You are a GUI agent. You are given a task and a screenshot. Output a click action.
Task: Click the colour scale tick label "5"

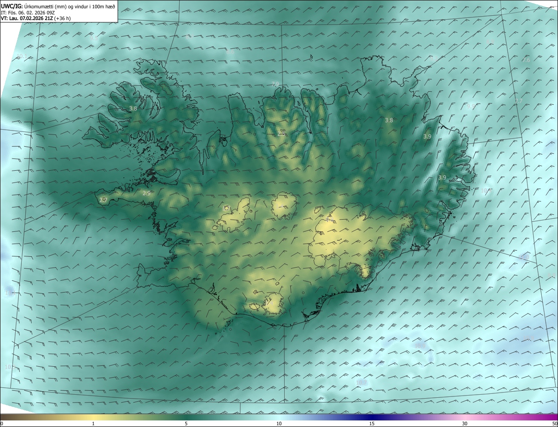click(x=186, y=424)
